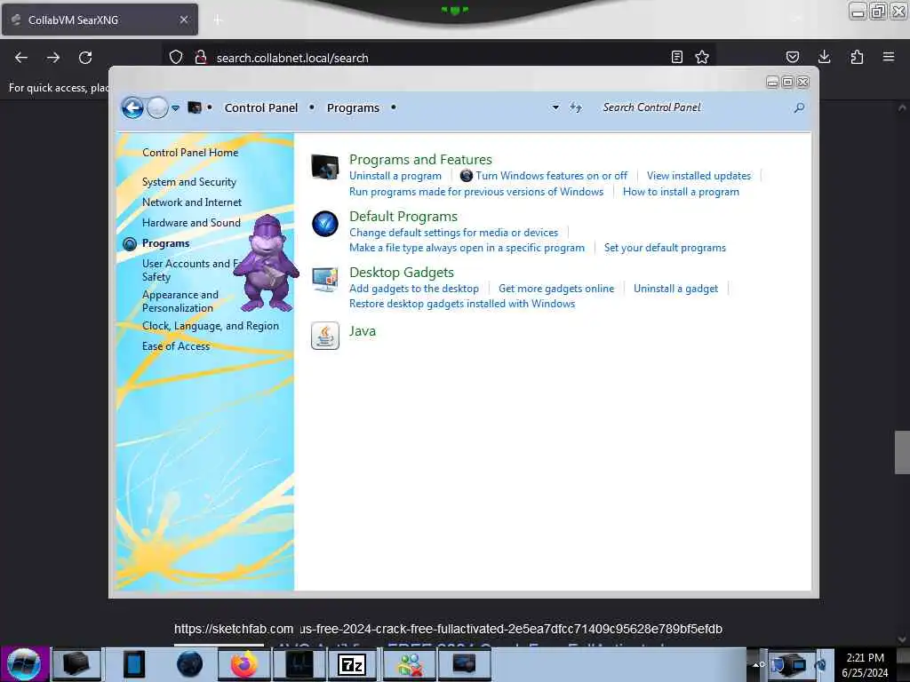Click Get more gadgets online

(556, 289)
